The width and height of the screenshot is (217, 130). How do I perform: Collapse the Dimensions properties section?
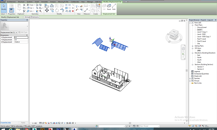coord(27,35)
